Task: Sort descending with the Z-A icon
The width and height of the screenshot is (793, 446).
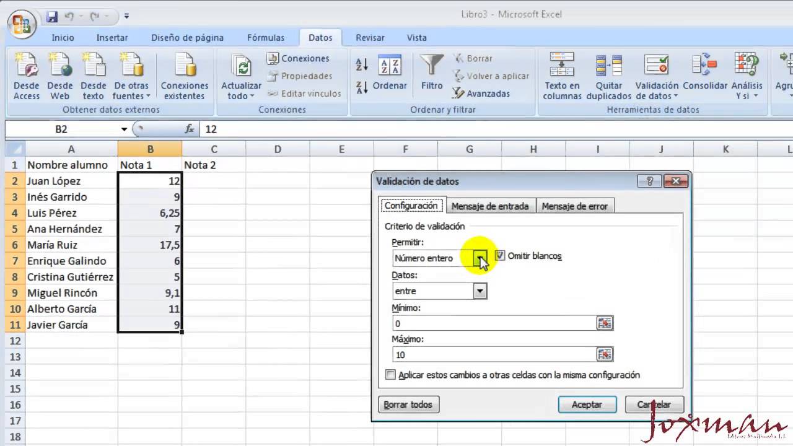Action: 362,87
